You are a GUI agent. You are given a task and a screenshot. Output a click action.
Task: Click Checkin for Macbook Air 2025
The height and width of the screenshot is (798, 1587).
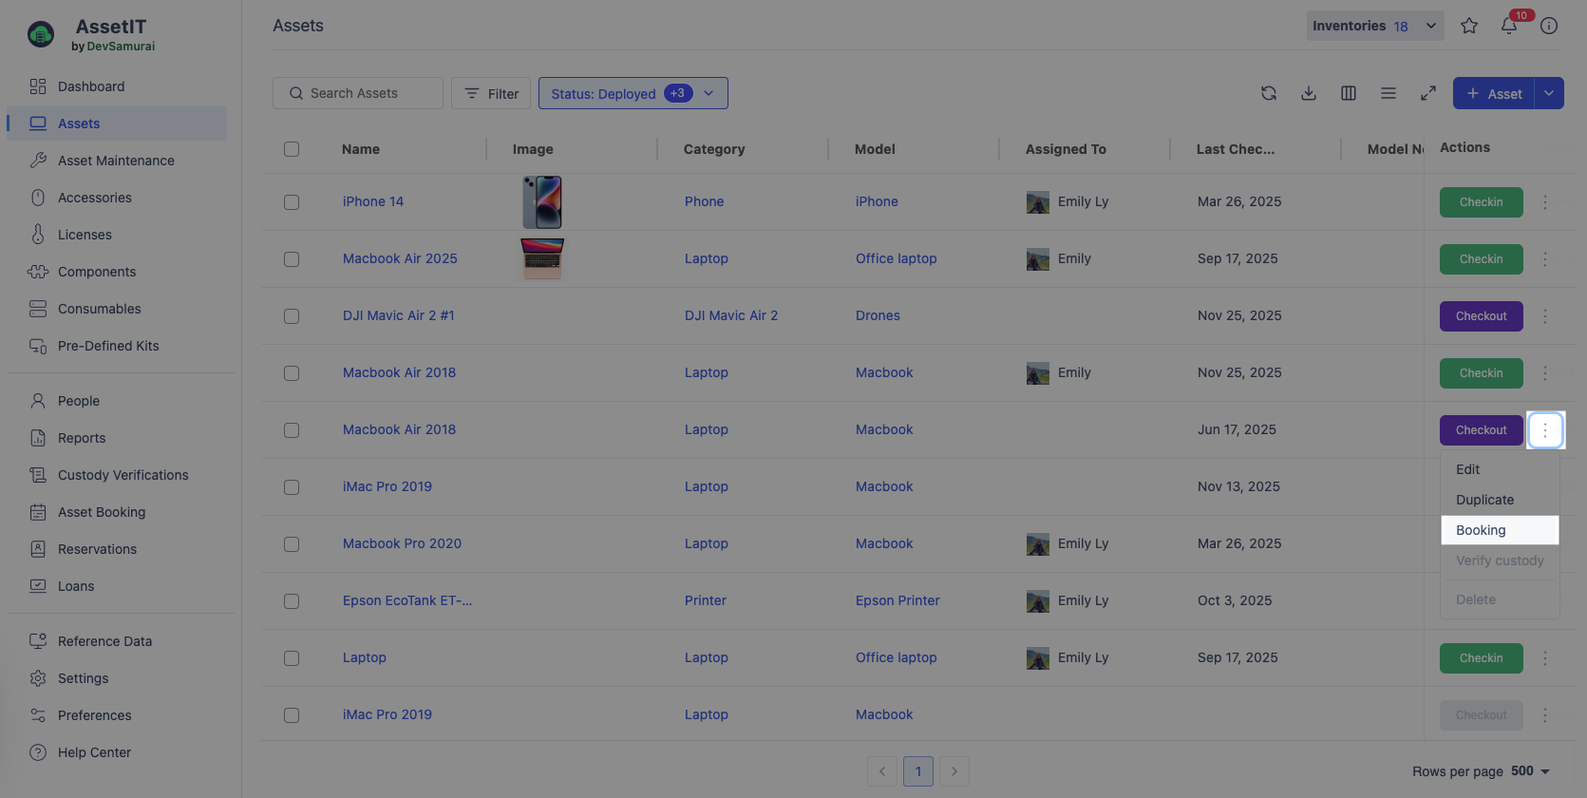click(1481, 259)
